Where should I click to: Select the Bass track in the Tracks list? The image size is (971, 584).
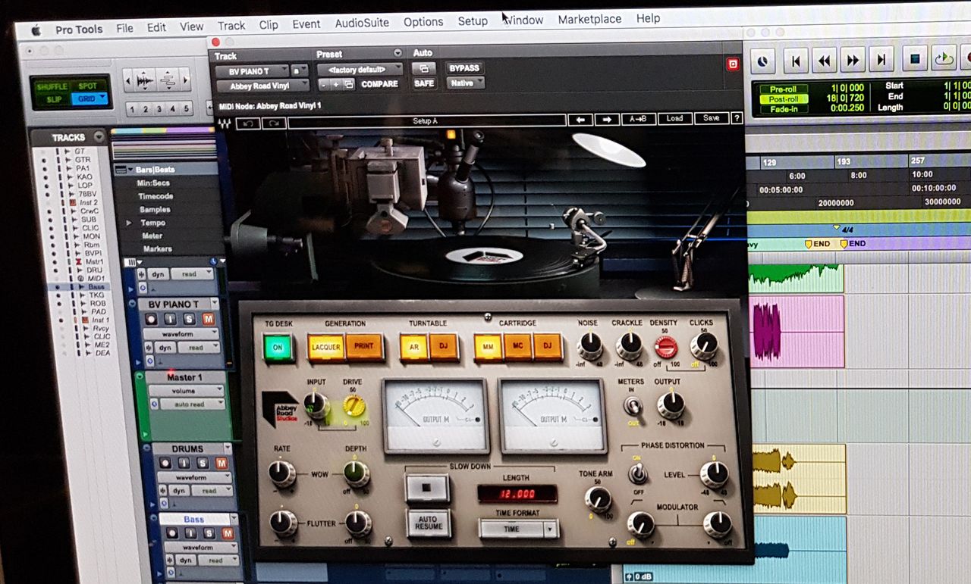[97, 287]
